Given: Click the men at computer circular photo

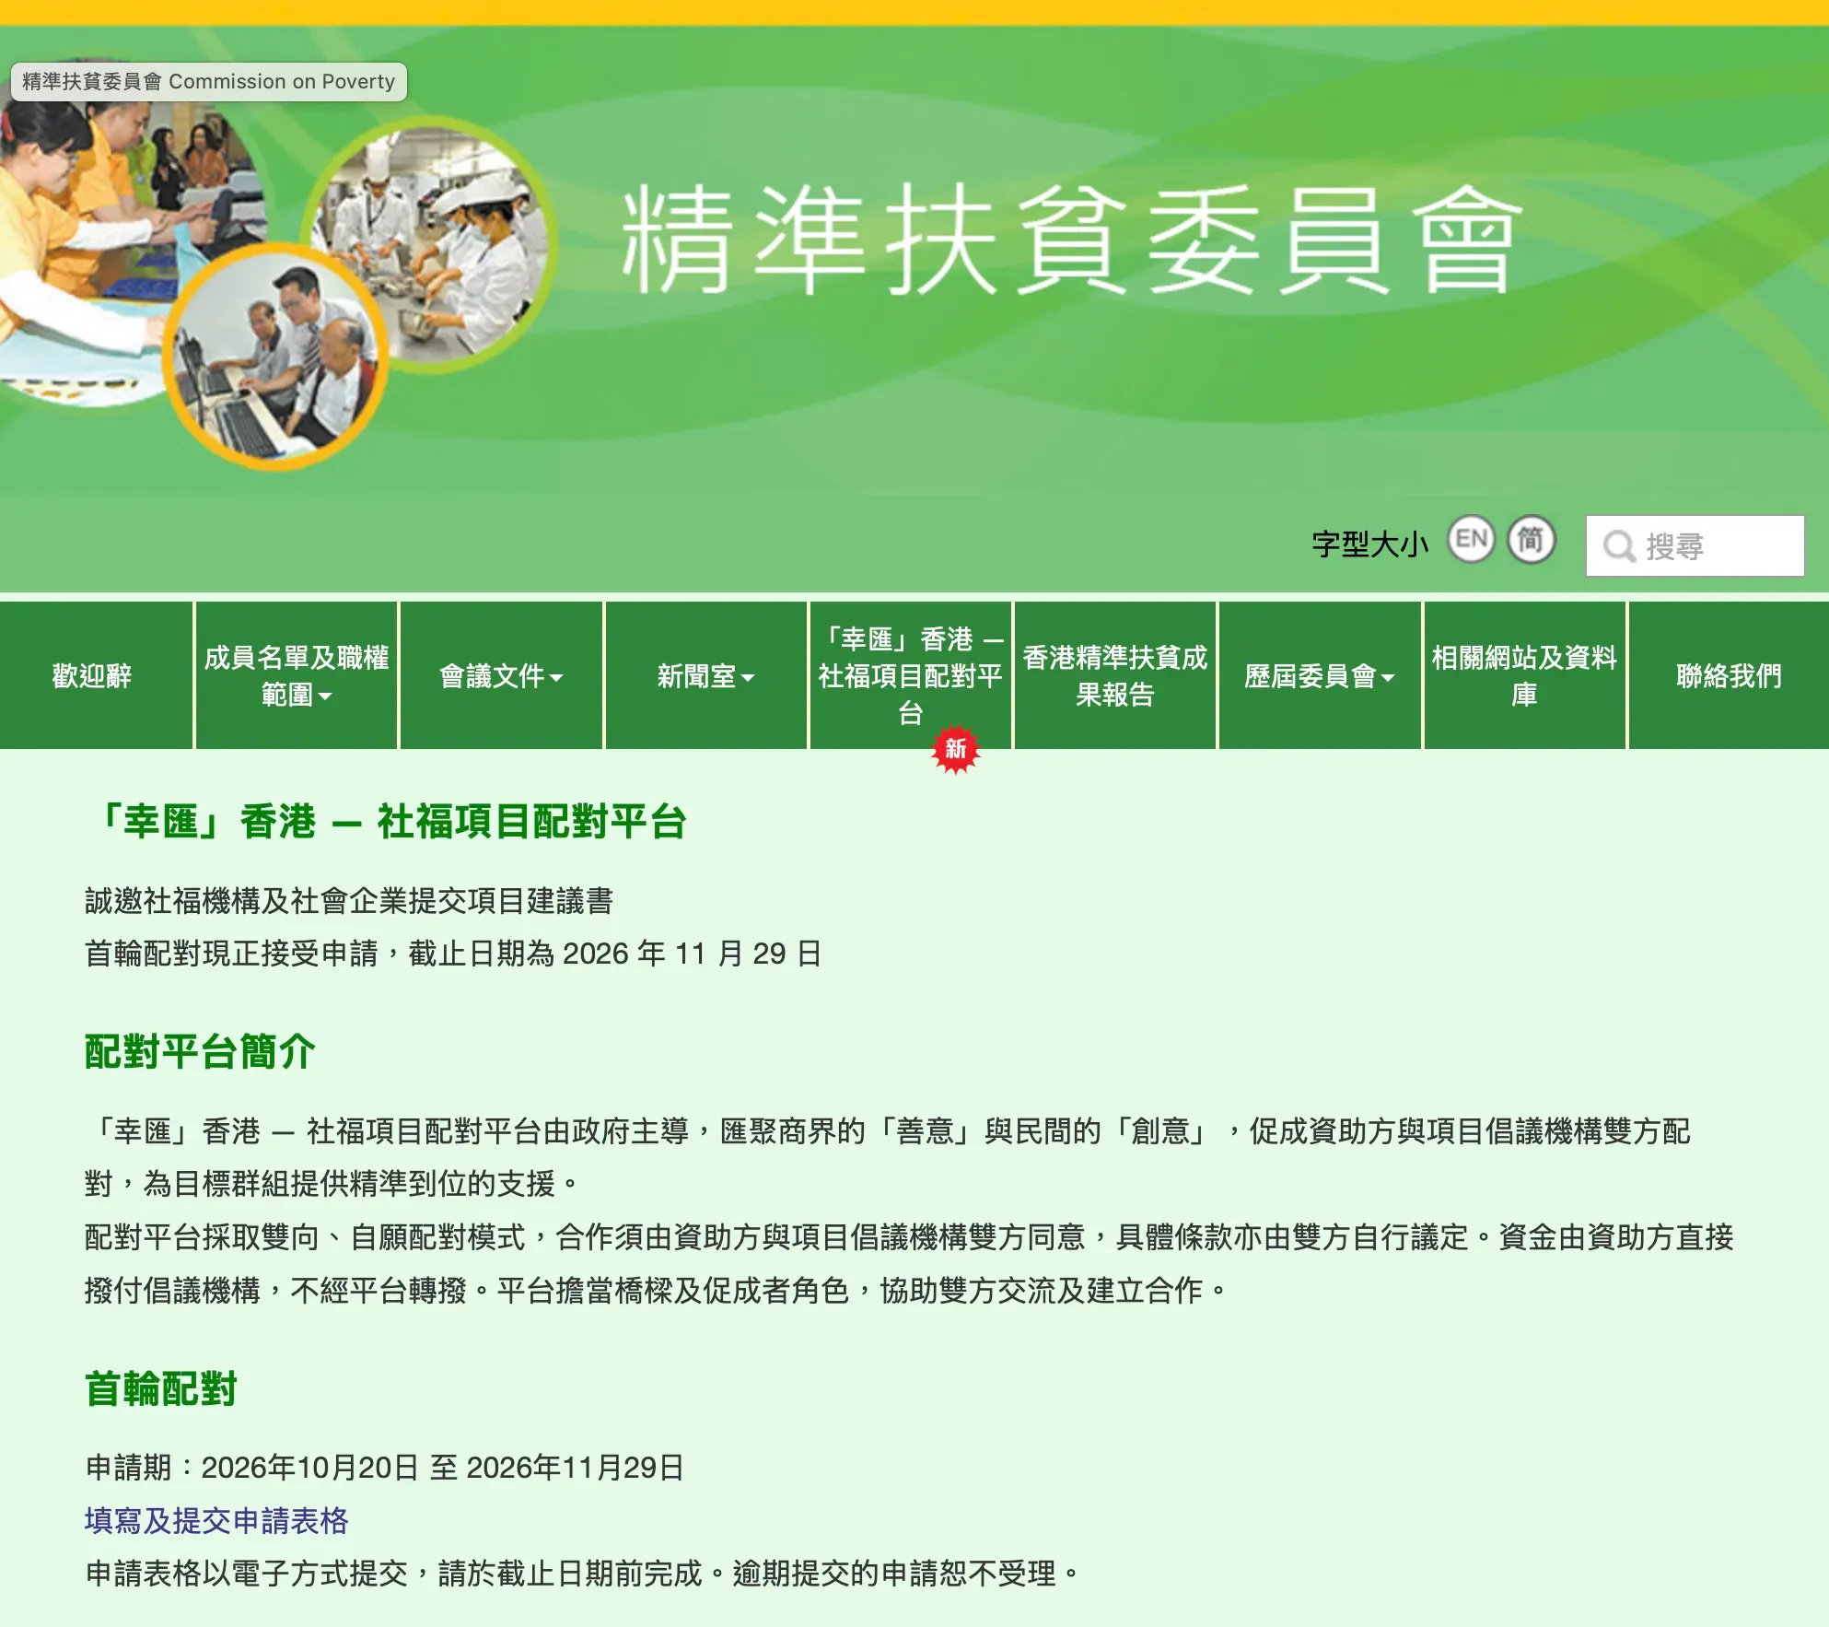Looking at the screenshot, I should click(x=274, y=357).
